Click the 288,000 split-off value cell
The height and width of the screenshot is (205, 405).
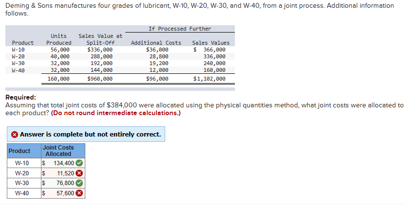[x=101, y=56]
